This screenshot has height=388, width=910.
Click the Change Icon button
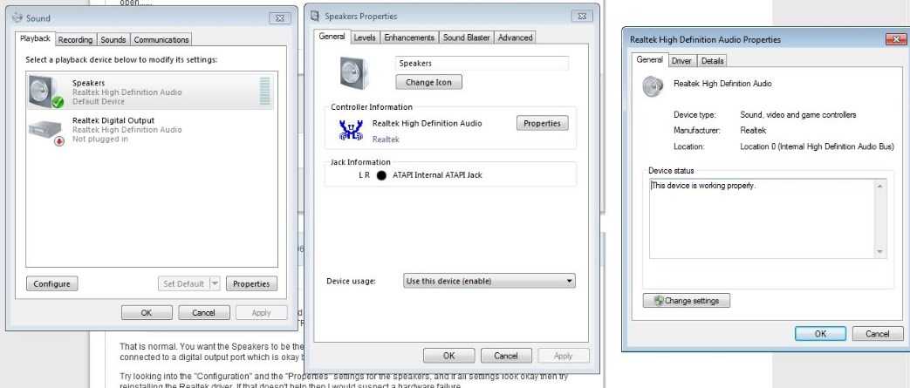429,82
